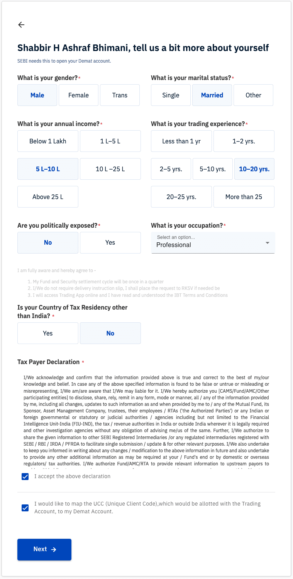Select Single marital status

pos(171,95)
